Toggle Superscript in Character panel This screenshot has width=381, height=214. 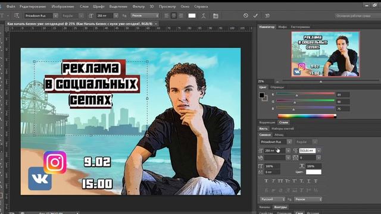pos(295,181)
